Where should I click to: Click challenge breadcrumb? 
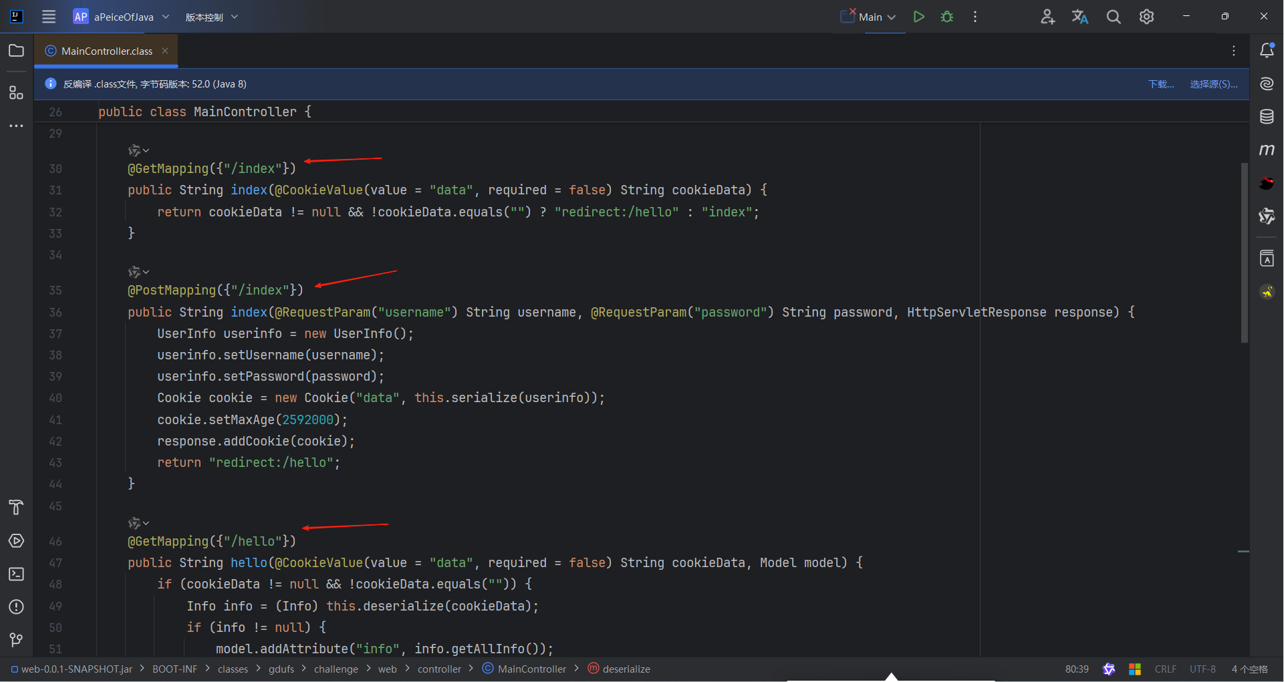coord(336,669)
